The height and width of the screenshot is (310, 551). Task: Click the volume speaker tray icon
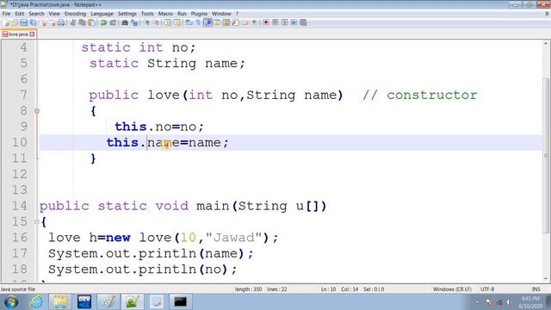coord(508,302)
